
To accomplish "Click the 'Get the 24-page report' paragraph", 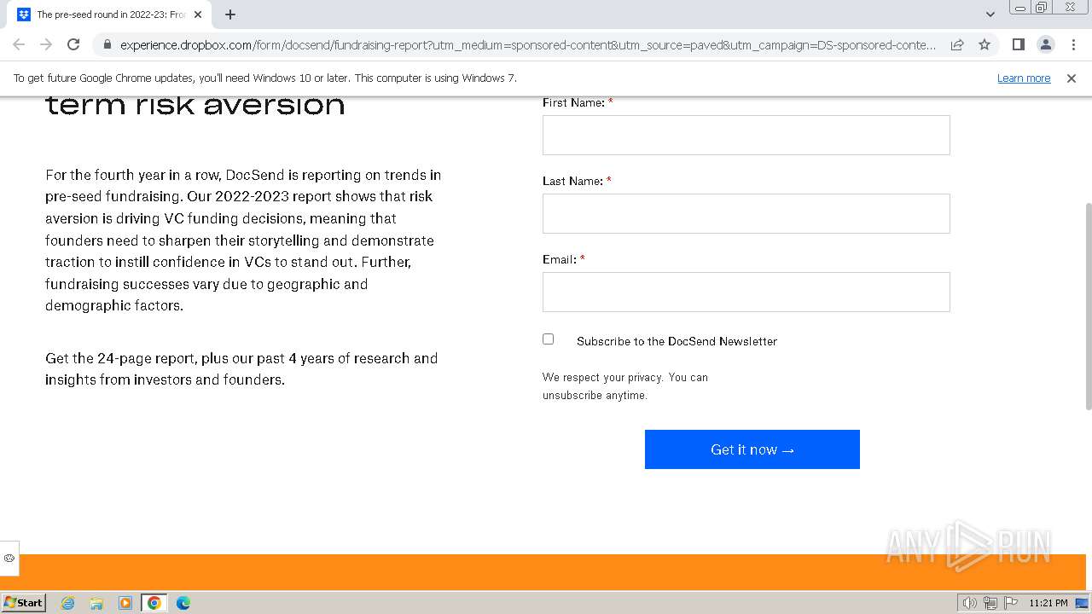I will click(241, 369).
